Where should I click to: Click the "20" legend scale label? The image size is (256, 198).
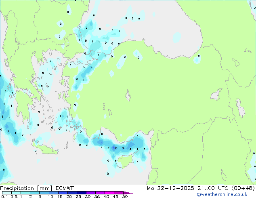pos(69,196)
